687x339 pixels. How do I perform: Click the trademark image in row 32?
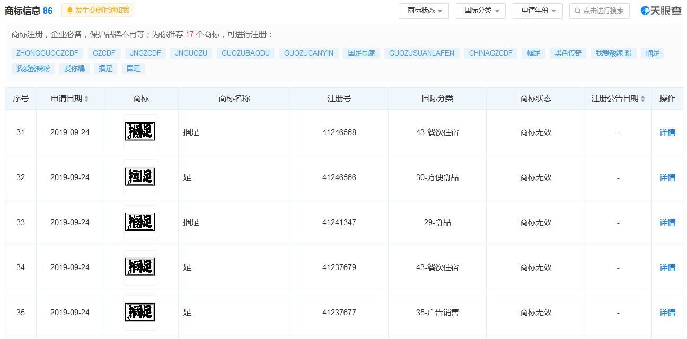pos(140,177)
